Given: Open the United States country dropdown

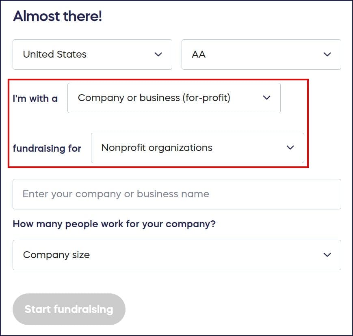Looking at the screenshot, I should click(92, 54).
